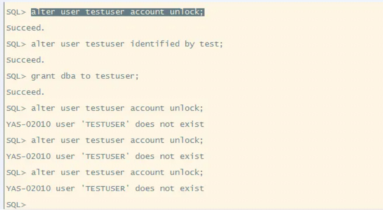Click the final YAS-02010 error line
The height and width of the screenshot is (210, 383).
point(105,189)
